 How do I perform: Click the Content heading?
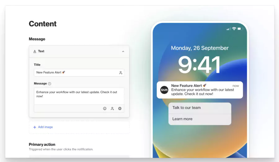click(43, 24)
